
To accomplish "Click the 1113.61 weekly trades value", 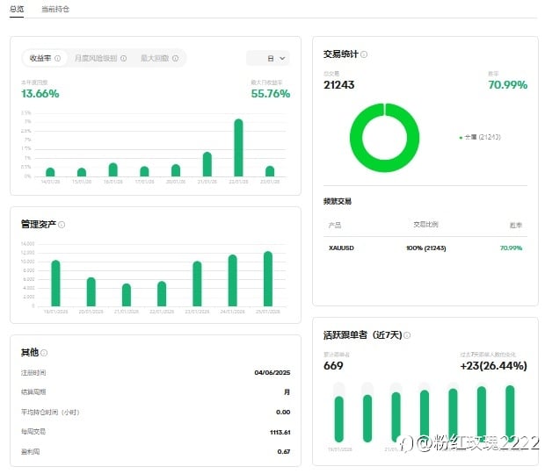I will (280, 433).
